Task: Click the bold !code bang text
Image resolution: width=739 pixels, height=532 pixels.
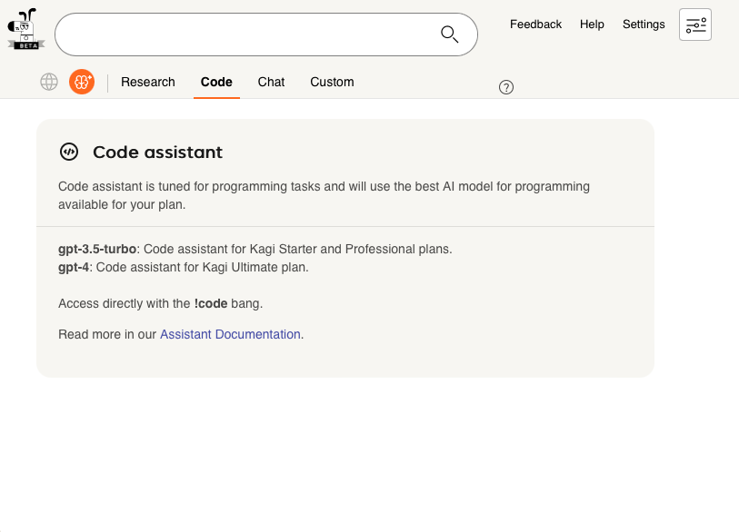Action: pos(211,303)
